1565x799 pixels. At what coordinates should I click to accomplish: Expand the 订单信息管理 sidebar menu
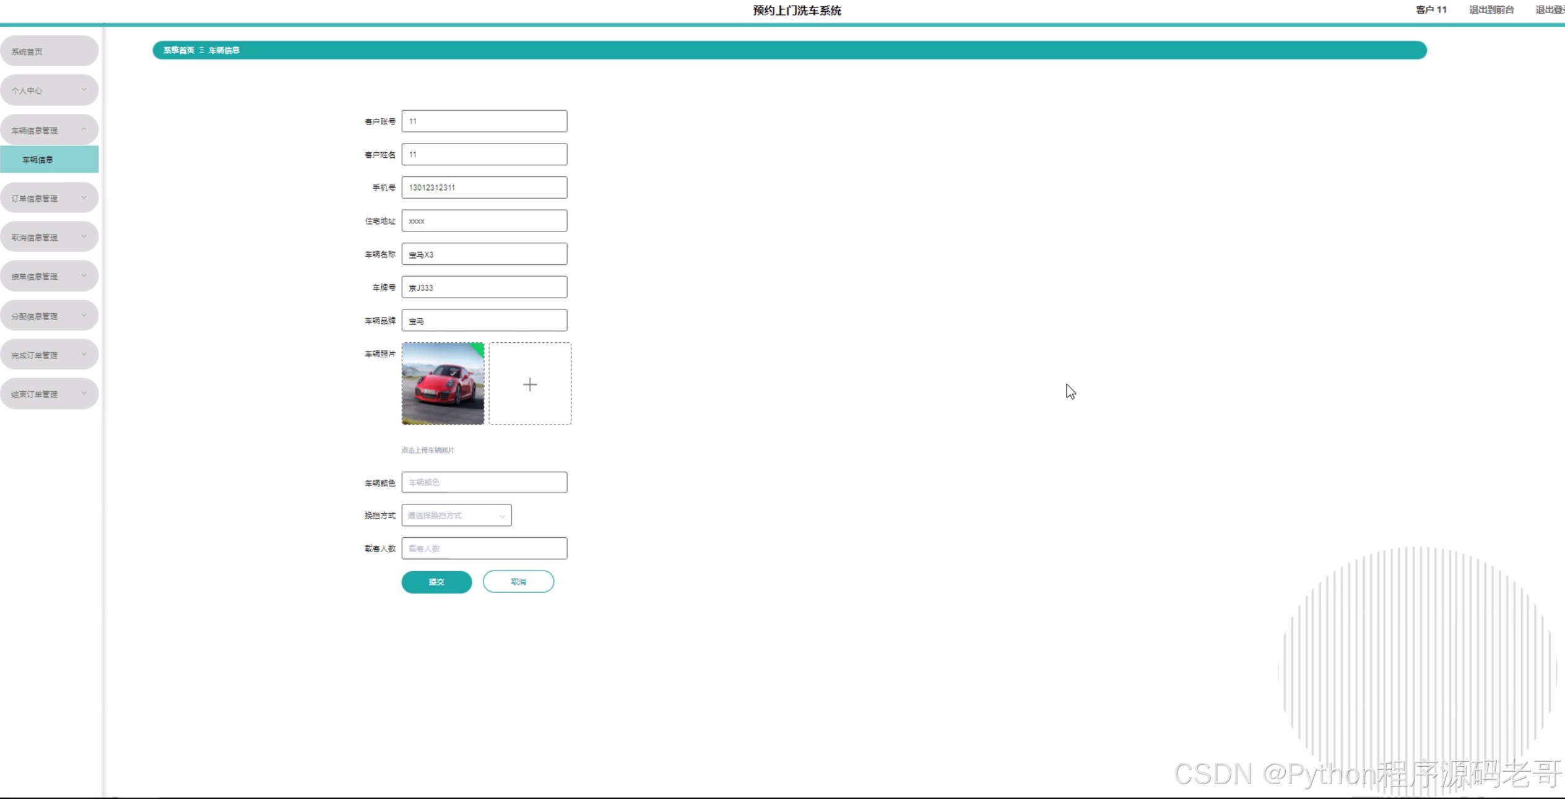pos(49,198)
